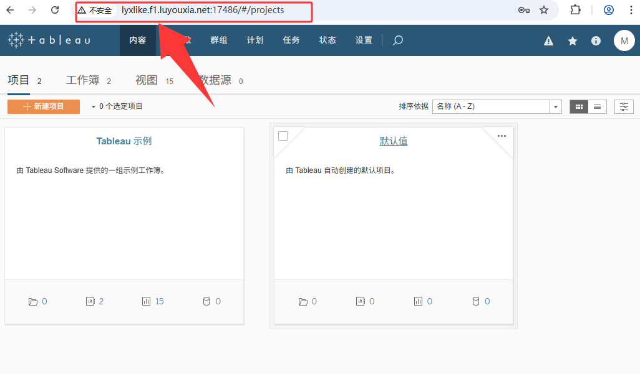Open the browser extensions puzzle icon
Viewport: 640px width, 374px height.
coord(575,10)
